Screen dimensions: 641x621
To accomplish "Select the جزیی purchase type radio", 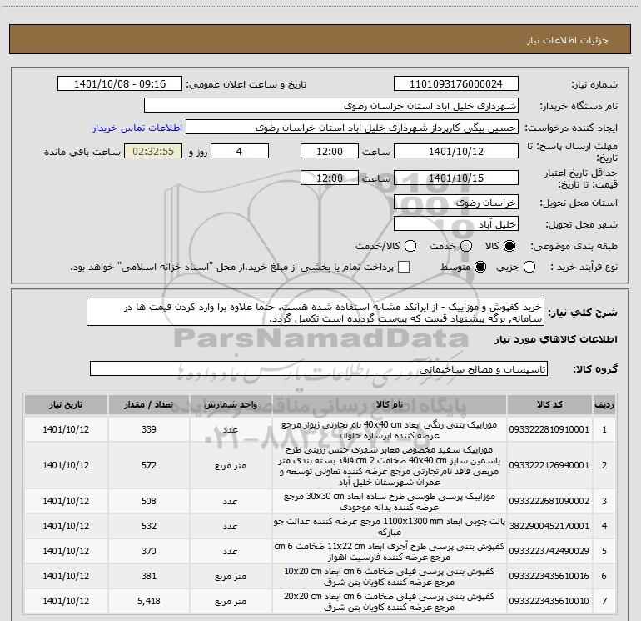I will tap(529, 267).
